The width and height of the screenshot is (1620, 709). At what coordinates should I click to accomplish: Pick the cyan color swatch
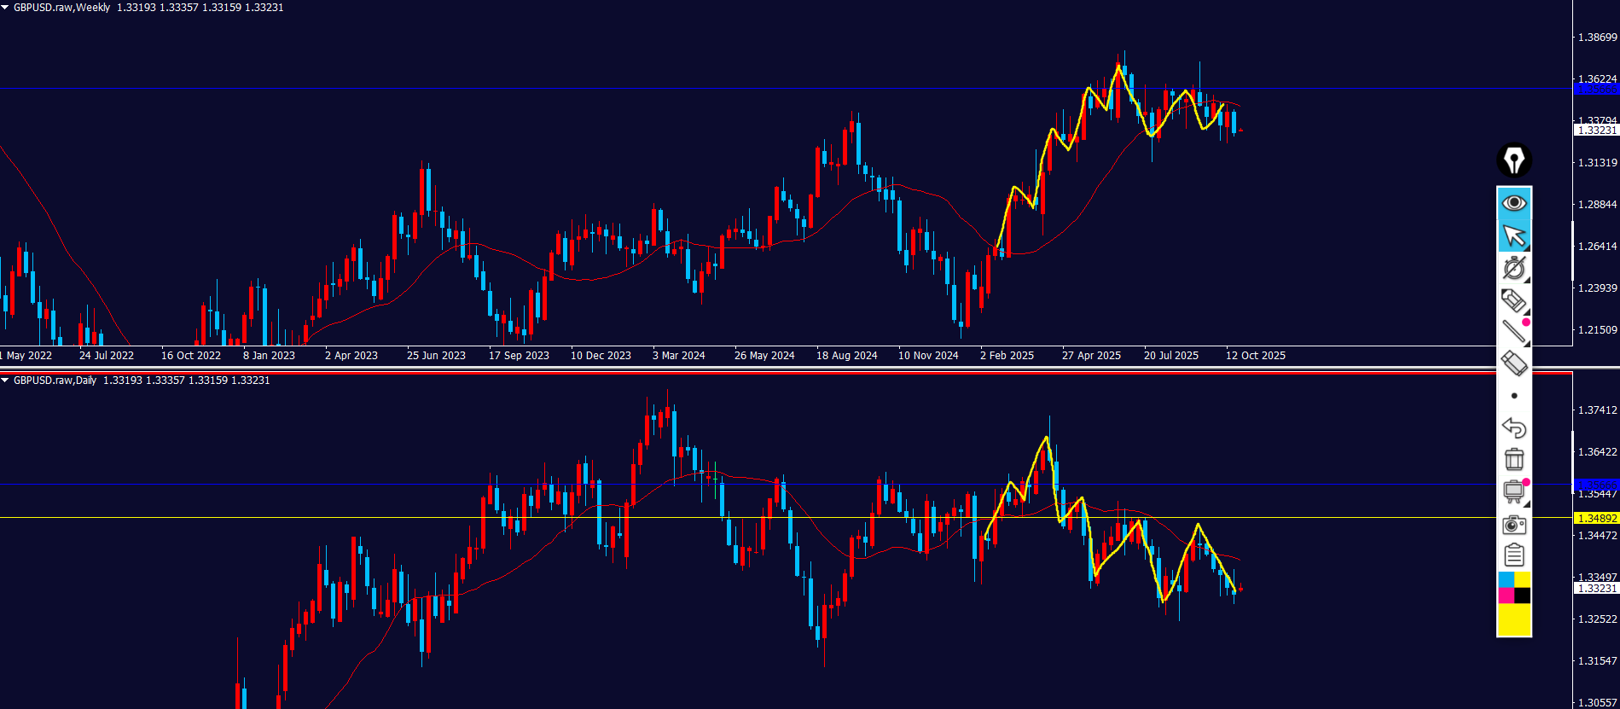(1507, 580)
